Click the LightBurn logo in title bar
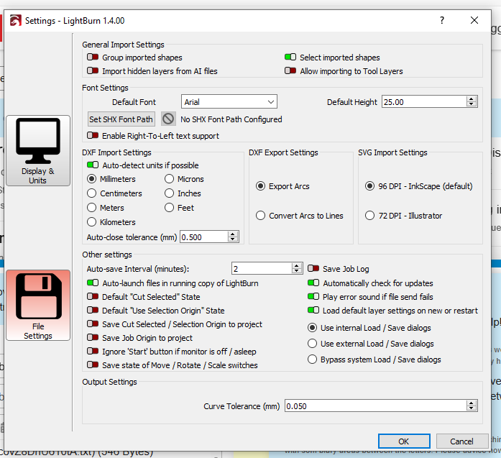 tap(15, 20)
